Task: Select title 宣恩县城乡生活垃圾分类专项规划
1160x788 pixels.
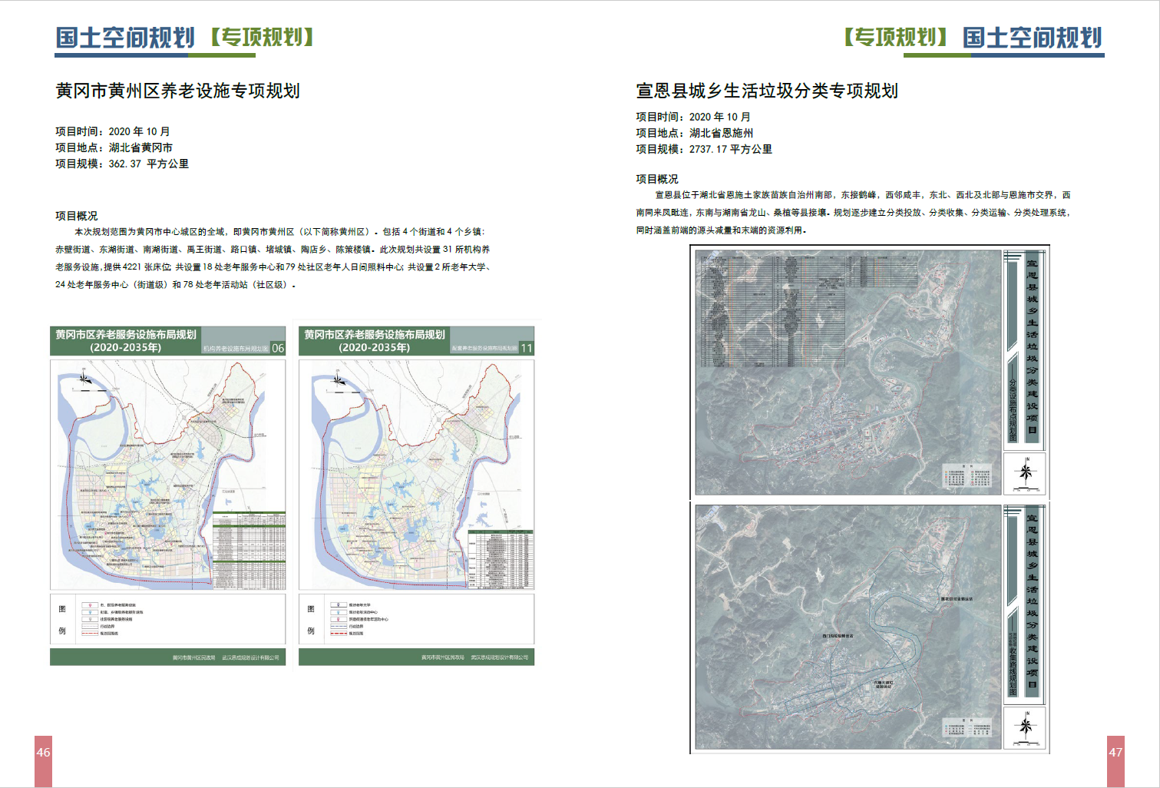Action: 767,91
